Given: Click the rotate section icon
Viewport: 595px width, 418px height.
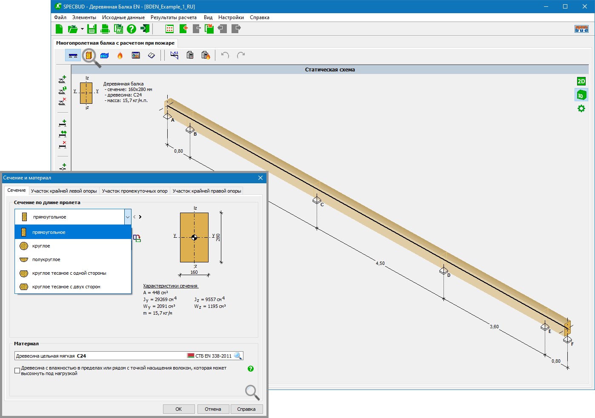Looking at the screenshot, I should [x=137, y=238].
